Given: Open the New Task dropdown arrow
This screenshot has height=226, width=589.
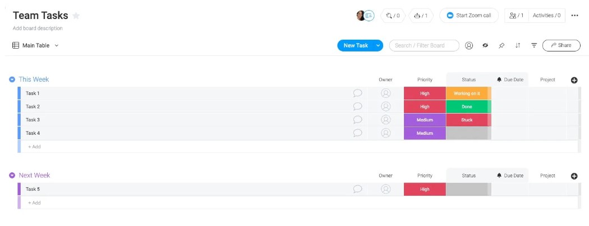Looking at the screenshot, I should click(378, 45).
